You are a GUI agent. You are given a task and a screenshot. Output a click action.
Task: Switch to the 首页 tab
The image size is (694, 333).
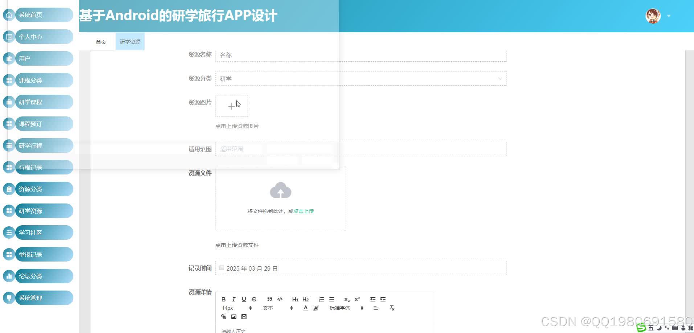coord(101,41)
